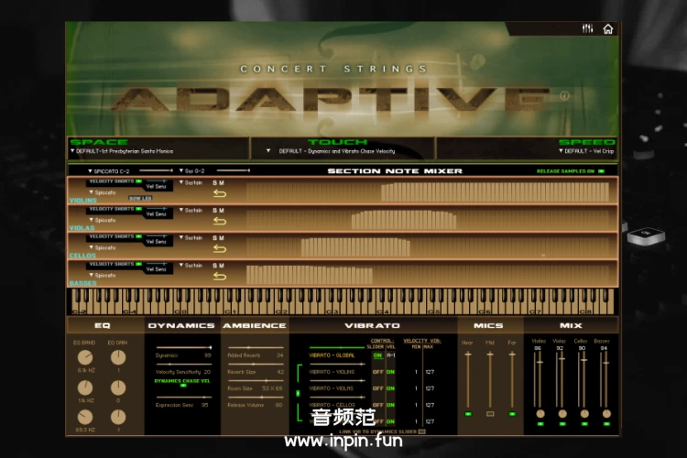Open Violas Sustain articulation dropdown
This screenshot has height=458, width=687.
click(191, 211)
